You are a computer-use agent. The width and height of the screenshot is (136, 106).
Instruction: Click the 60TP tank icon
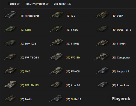coord(102,15)
